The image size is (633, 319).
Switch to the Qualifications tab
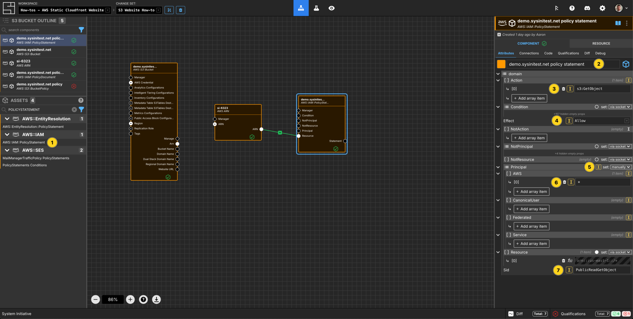tap(568, 53)
